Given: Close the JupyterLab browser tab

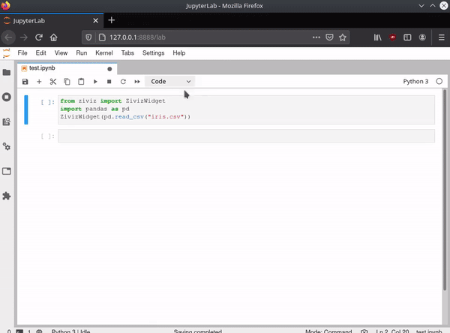Looking at the screenshot, I should (x=95, y=21).
